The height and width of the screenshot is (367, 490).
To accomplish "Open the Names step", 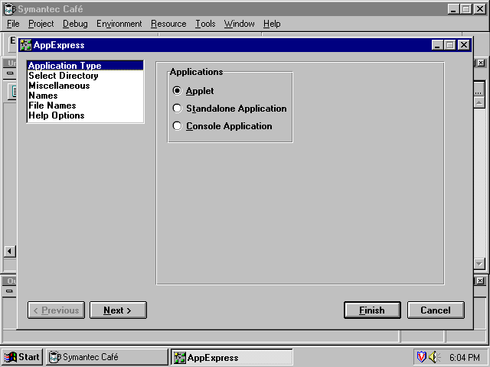I will (85, 96).
